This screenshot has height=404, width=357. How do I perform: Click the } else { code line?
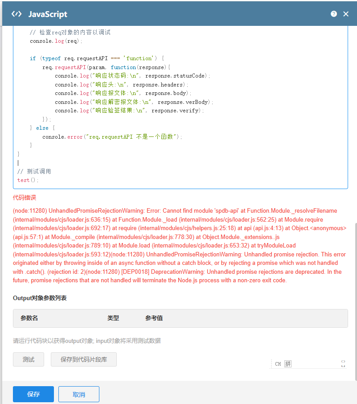click(42, 128)
